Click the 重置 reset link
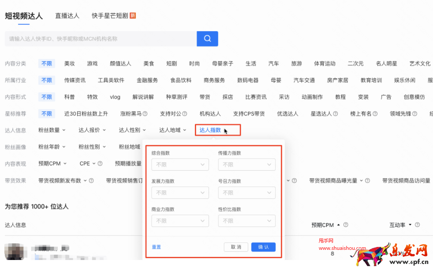The image size is (433, 271). pyautogui.click(x=156, y=247)
